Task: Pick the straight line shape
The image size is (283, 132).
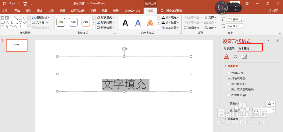Action: coord(12,18)
